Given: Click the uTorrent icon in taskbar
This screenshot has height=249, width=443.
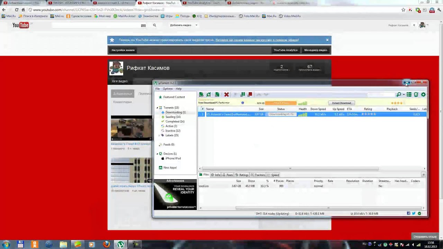Looking at the screenshot, I should coord(121,245).
